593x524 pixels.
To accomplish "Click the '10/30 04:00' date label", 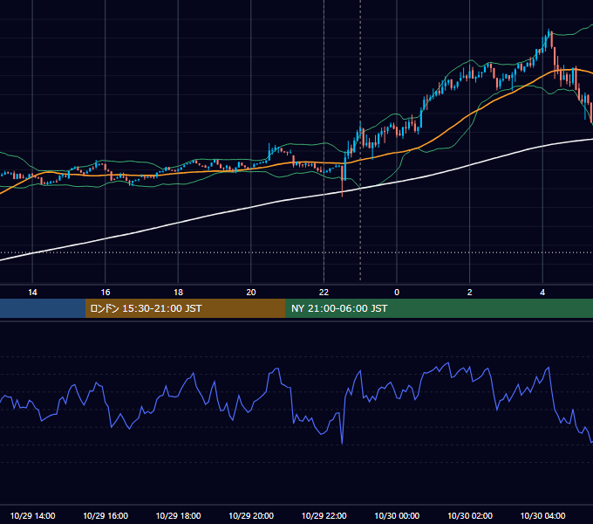I will point(542,515).
